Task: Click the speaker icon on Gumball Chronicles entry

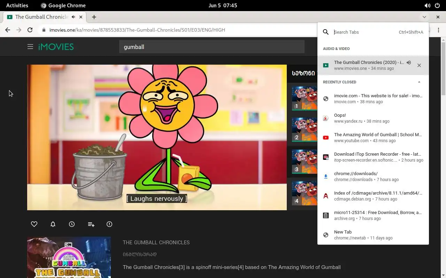Action: [x=409, y=63]
